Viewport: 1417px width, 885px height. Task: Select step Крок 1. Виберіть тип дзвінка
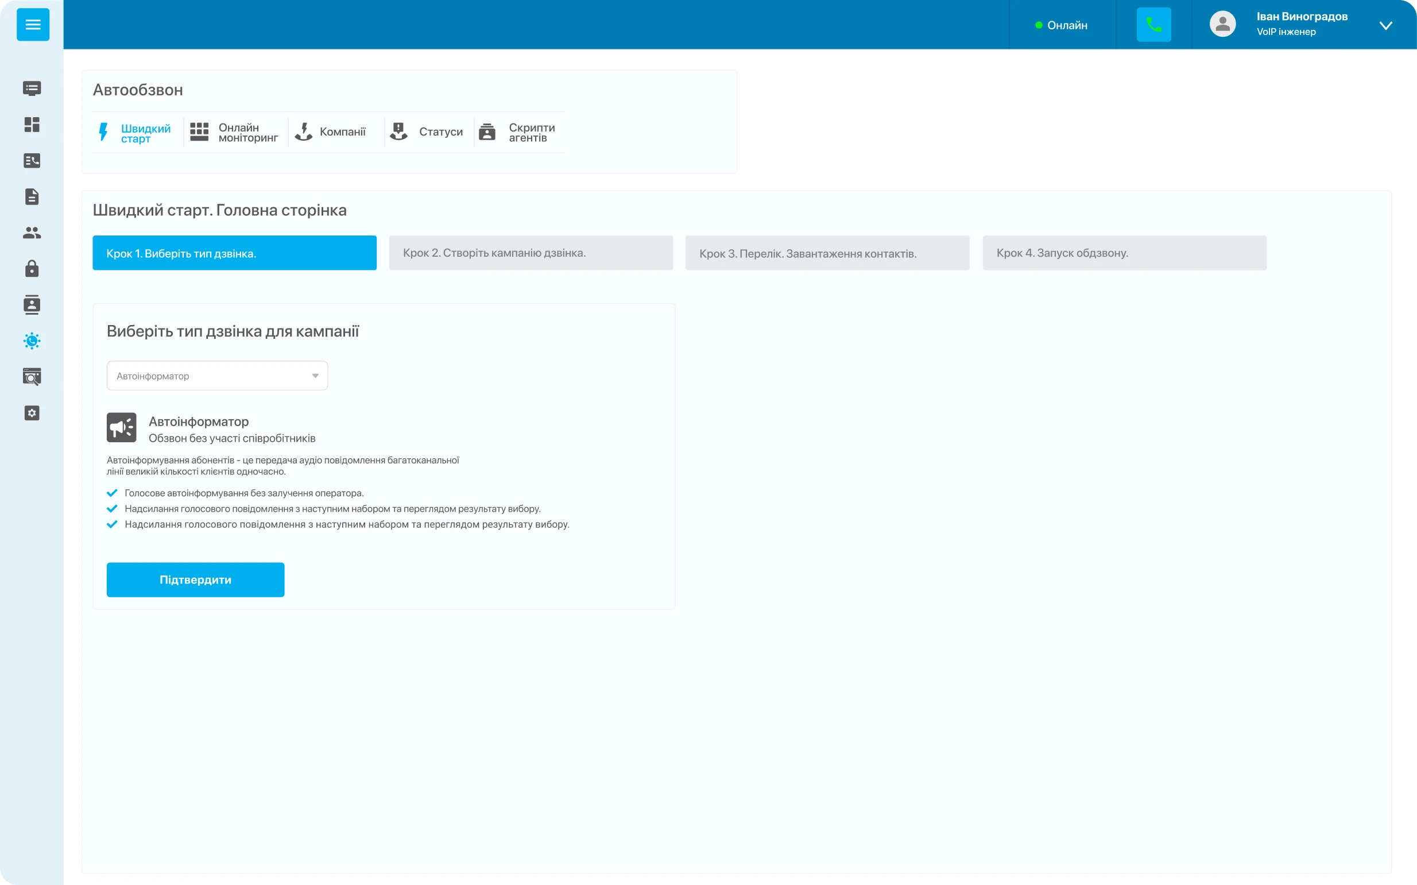pos(235,253)
